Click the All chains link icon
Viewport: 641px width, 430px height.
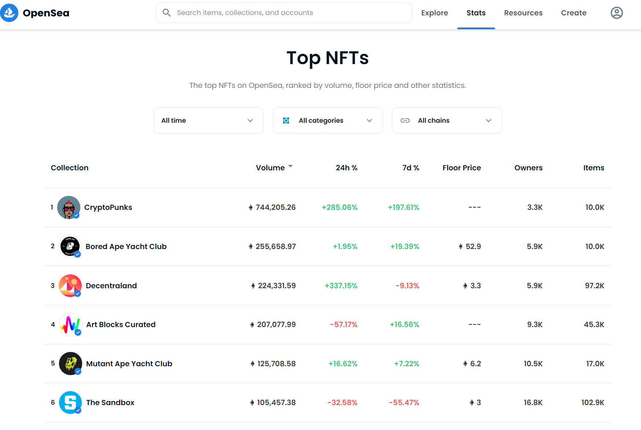405,121
